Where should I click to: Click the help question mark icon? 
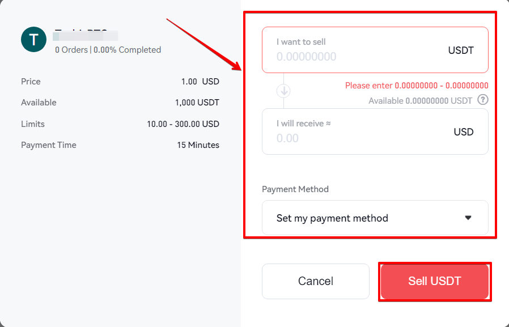483,100
